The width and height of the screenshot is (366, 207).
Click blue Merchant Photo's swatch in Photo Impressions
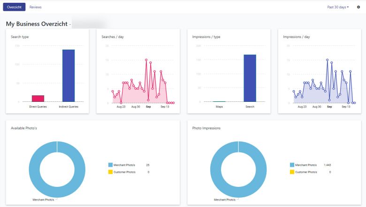[x=292, y=165]
